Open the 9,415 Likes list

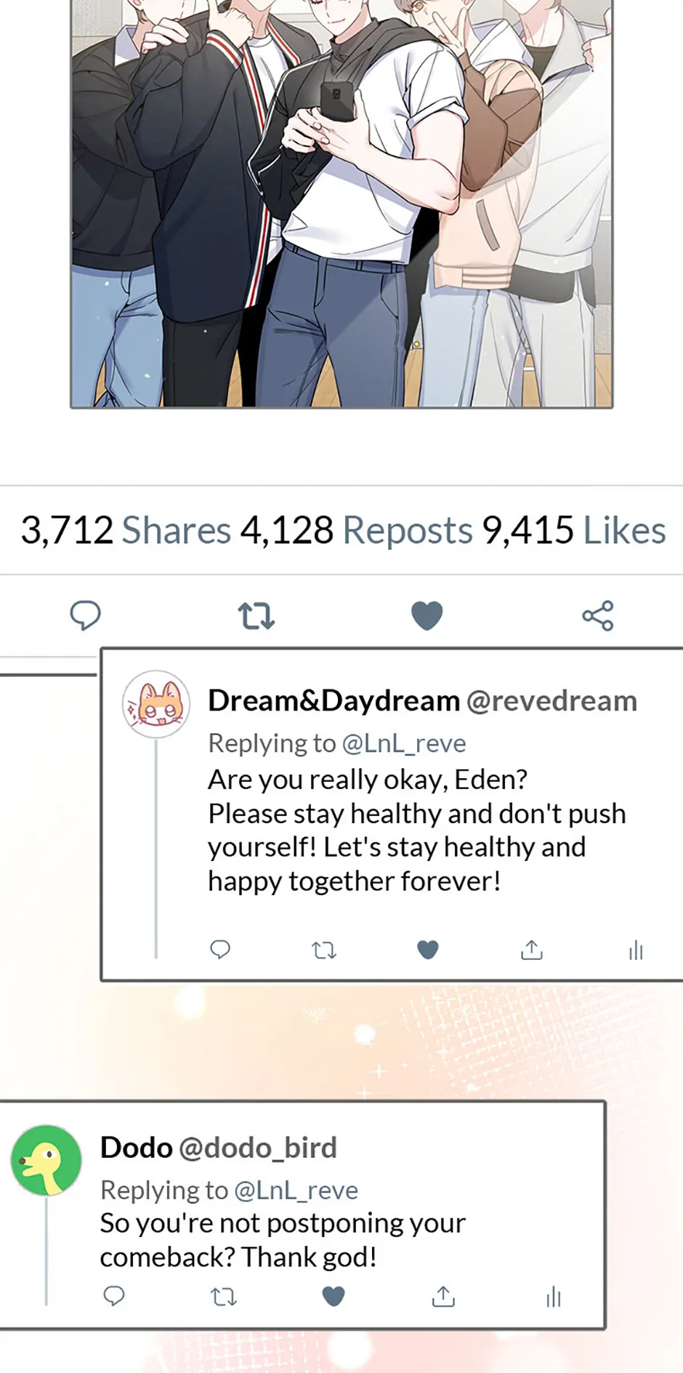574,529
